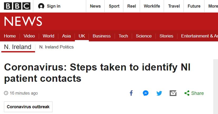Go to the Tech news section

coord(123,36)
